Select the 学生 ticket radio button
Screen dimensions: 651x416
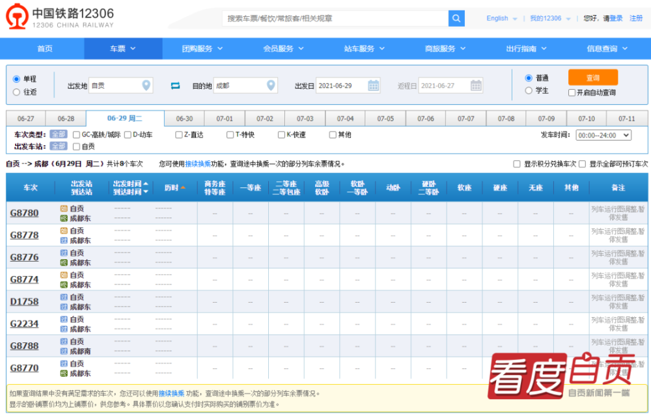529,90
